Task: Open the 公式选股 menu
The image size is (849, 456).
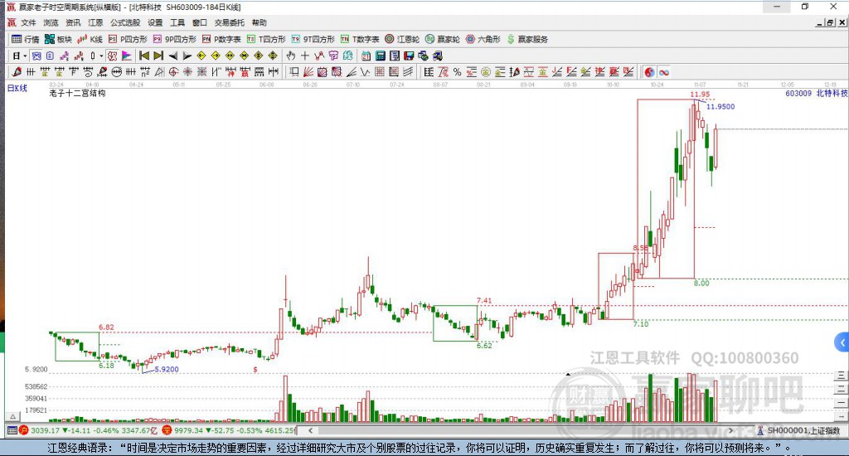Action: pos(125,22)
